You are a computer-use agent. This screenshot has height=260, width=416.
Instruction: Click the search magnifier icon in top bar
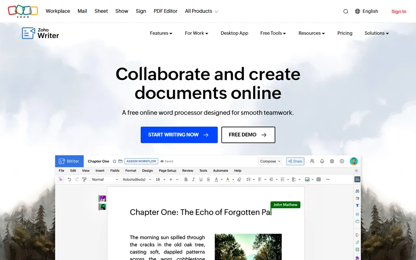pos(345,11)
